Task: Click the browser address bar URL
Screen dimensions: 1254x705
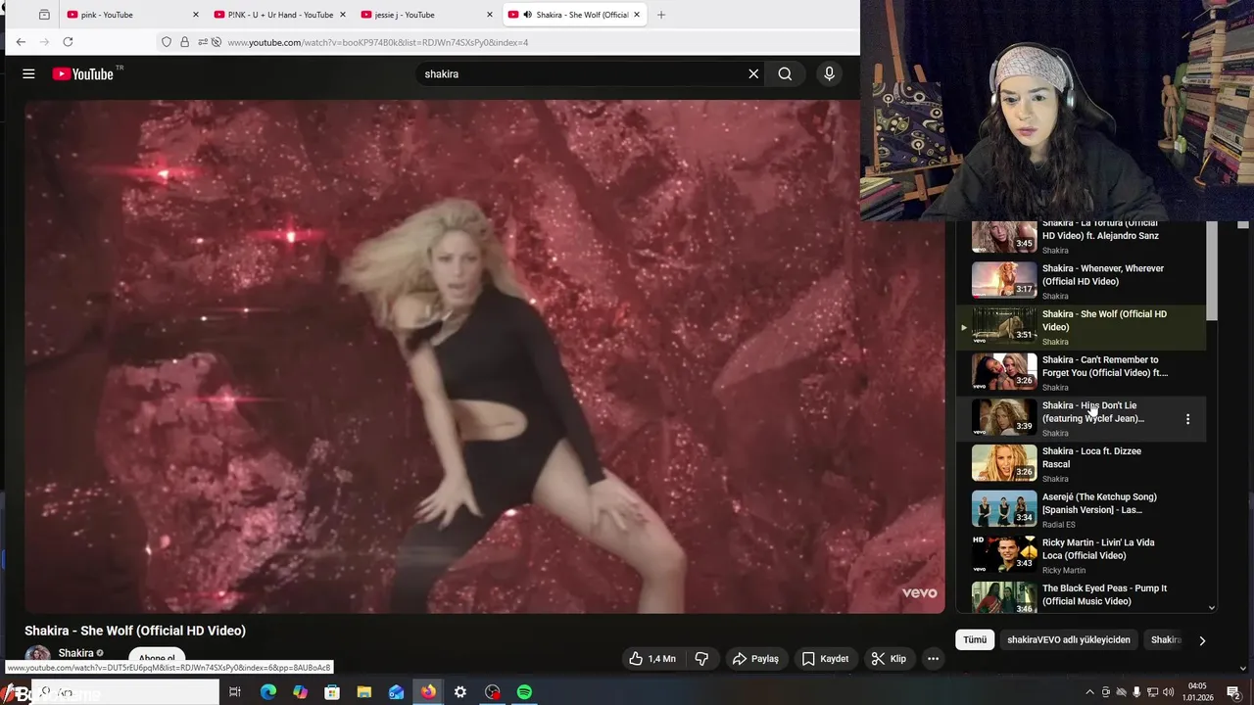Action: pos(378,42)
